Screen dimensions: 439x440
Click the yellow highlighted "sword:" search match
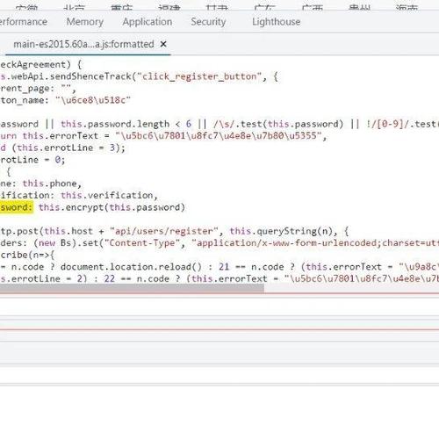(16, 207)
